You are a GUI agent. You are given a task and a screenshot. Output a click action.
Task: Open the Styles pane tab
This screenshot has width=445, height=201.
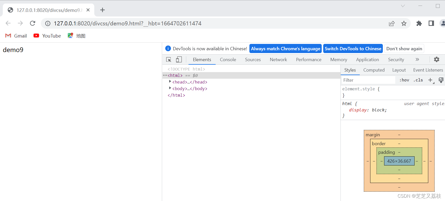350,70
